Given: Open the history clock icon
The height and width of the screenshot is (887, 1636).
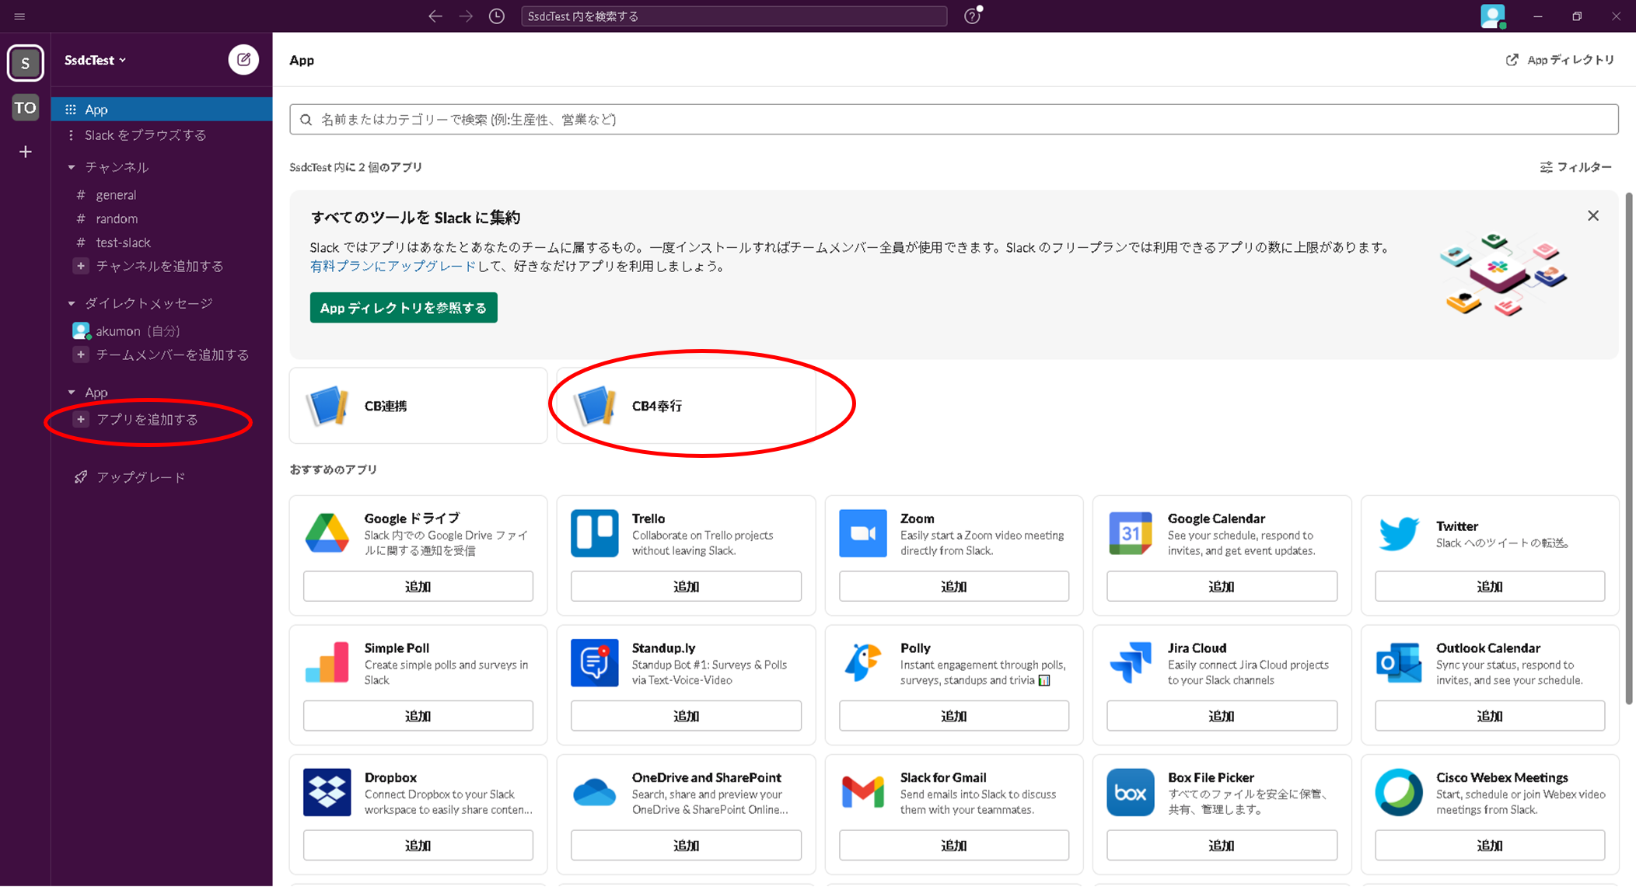Looking at the screenshot, I should tap(497, 16).
